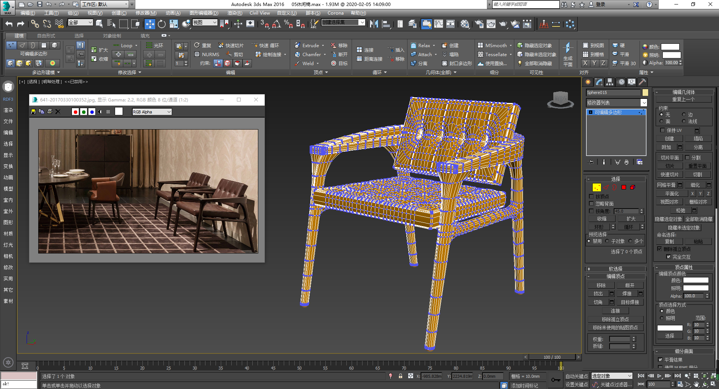The height and width of the screenshot is (389, 719).
Task: Select the Move transform tool
Action: (150, 24)
